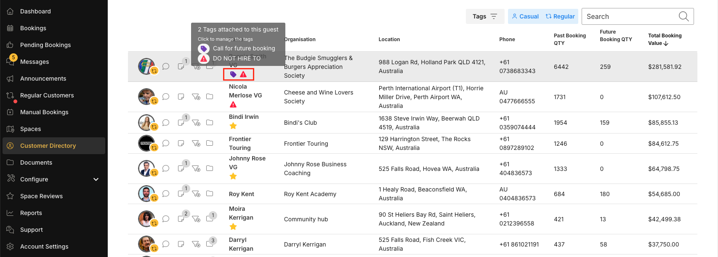Viewport: 718px width, 257px height.
Task: Open chat bubble icon for Bindi Irwin
Action: [166, 123]
